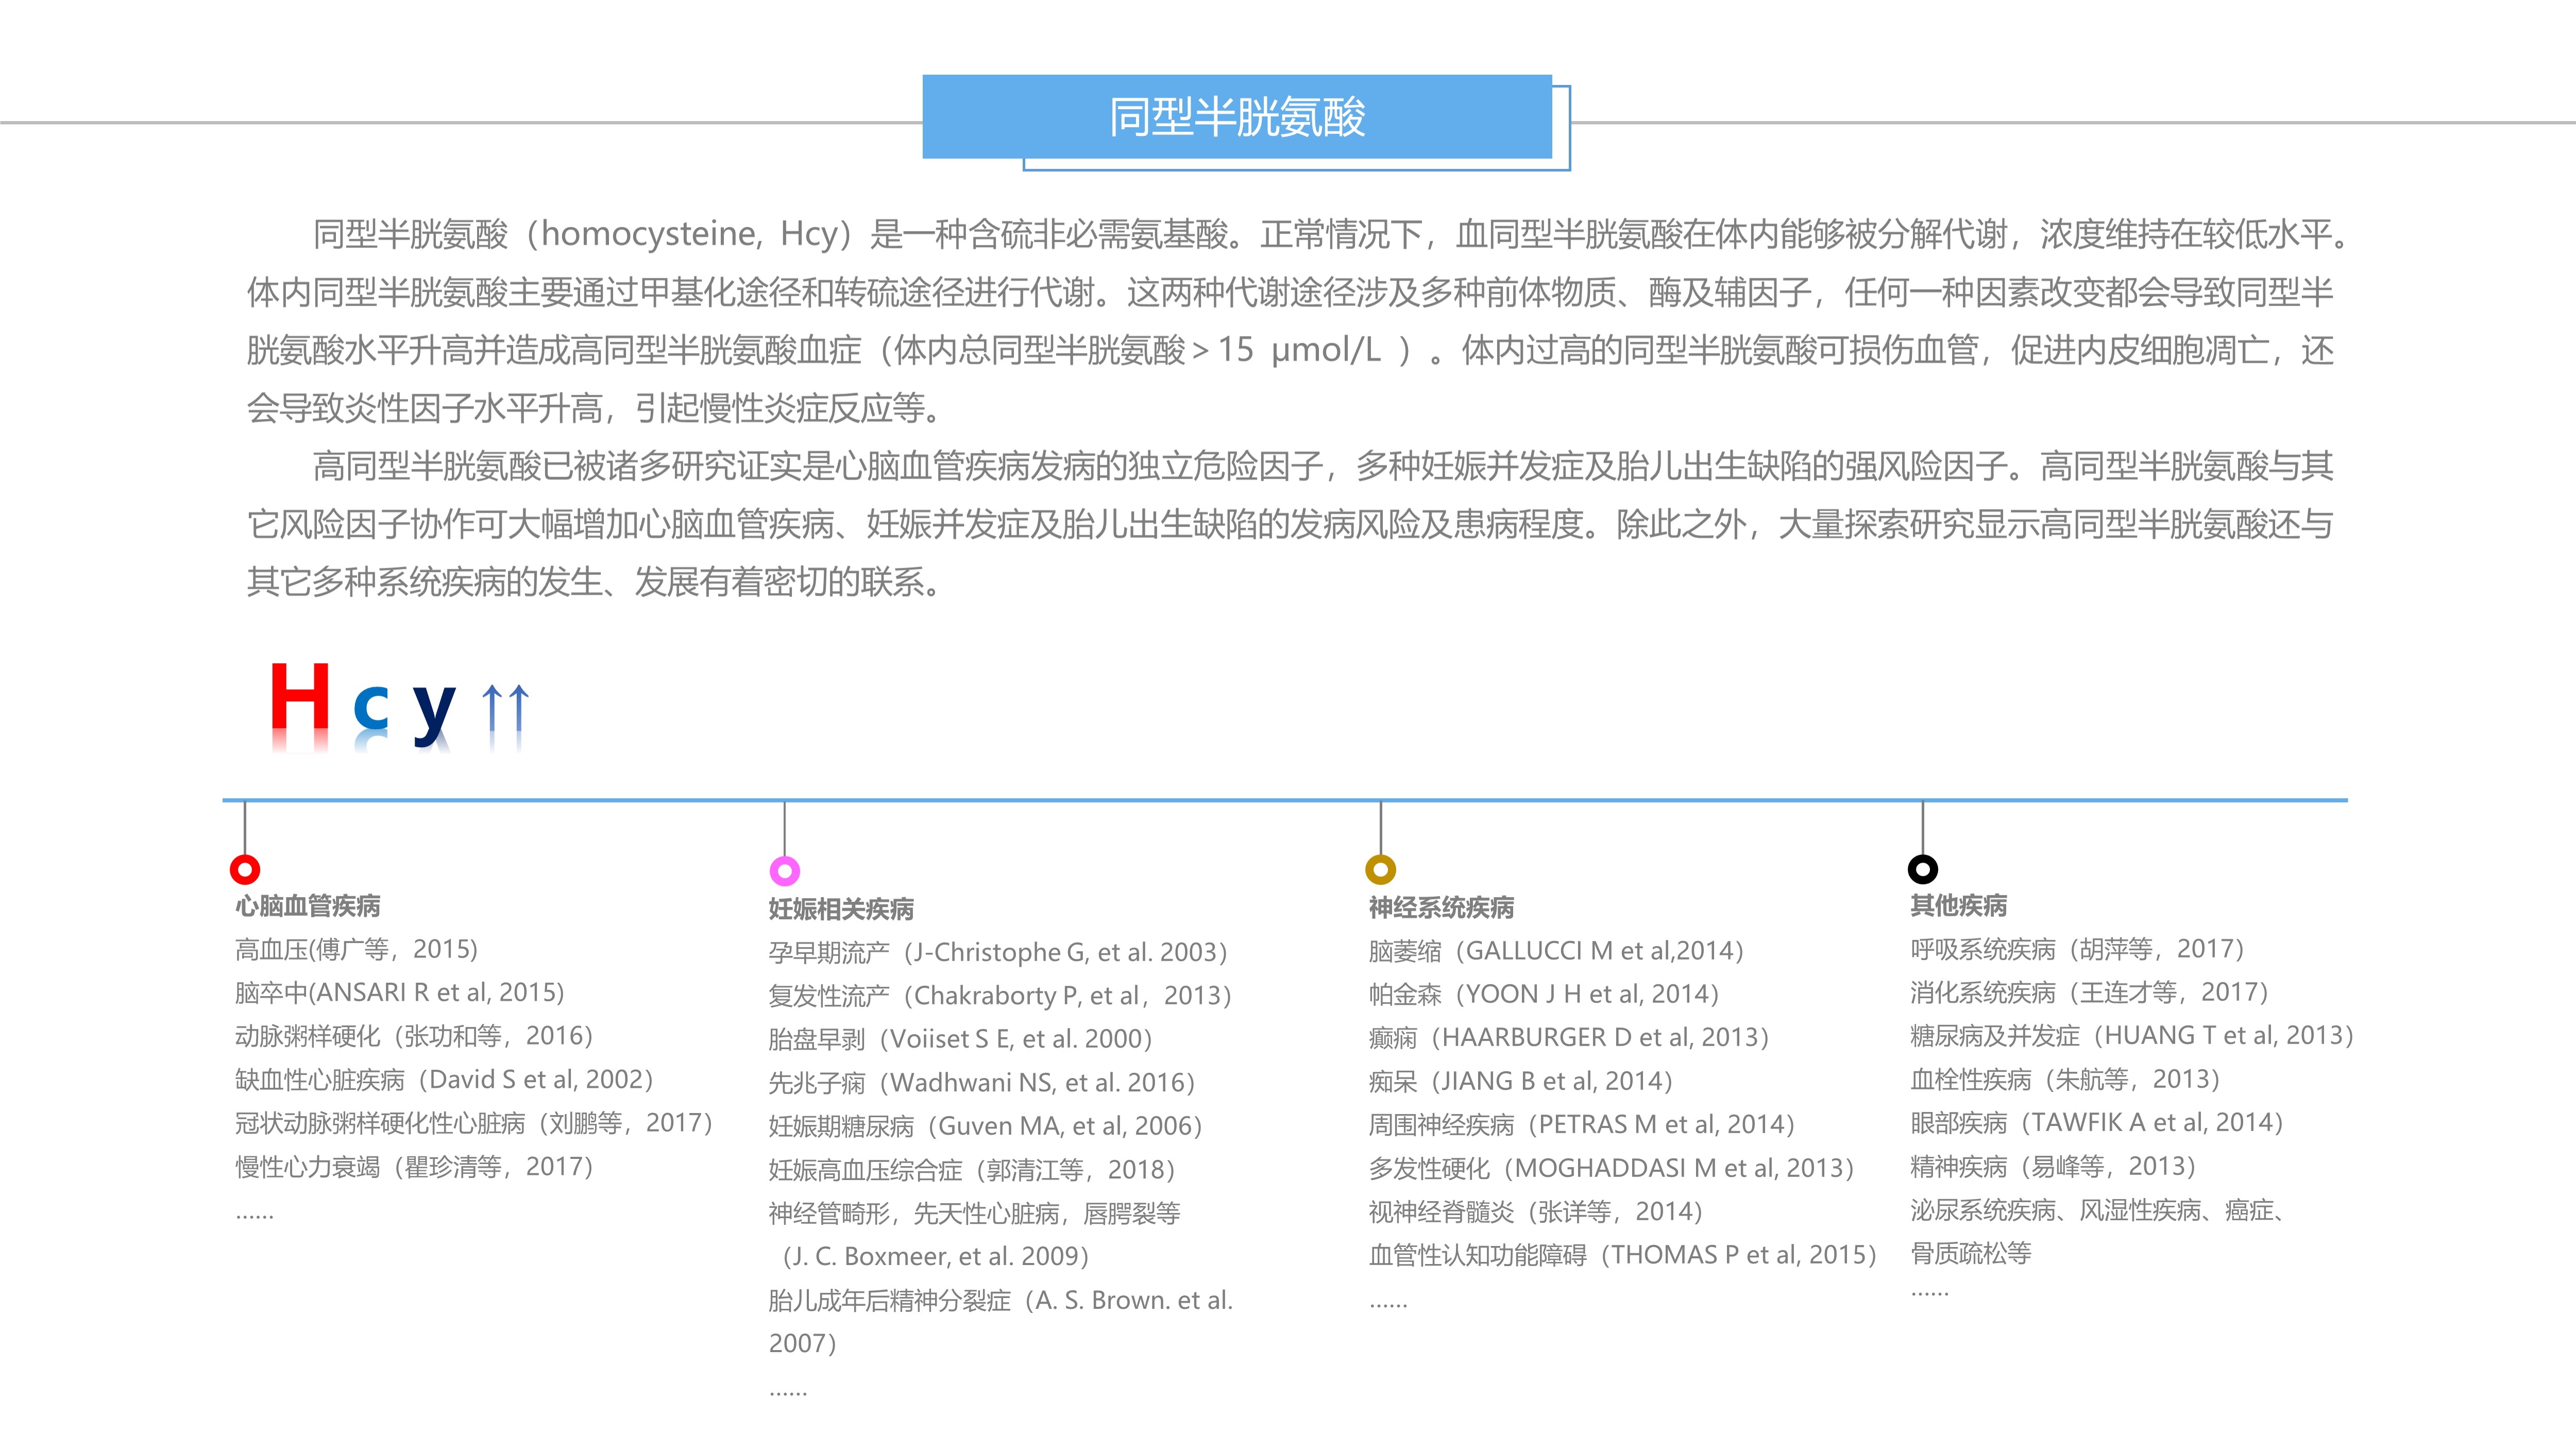Click the paragraph starting with 高同型半胱氨酸已被
Screen dimensions: 2576x1449
pos(1290,523)
